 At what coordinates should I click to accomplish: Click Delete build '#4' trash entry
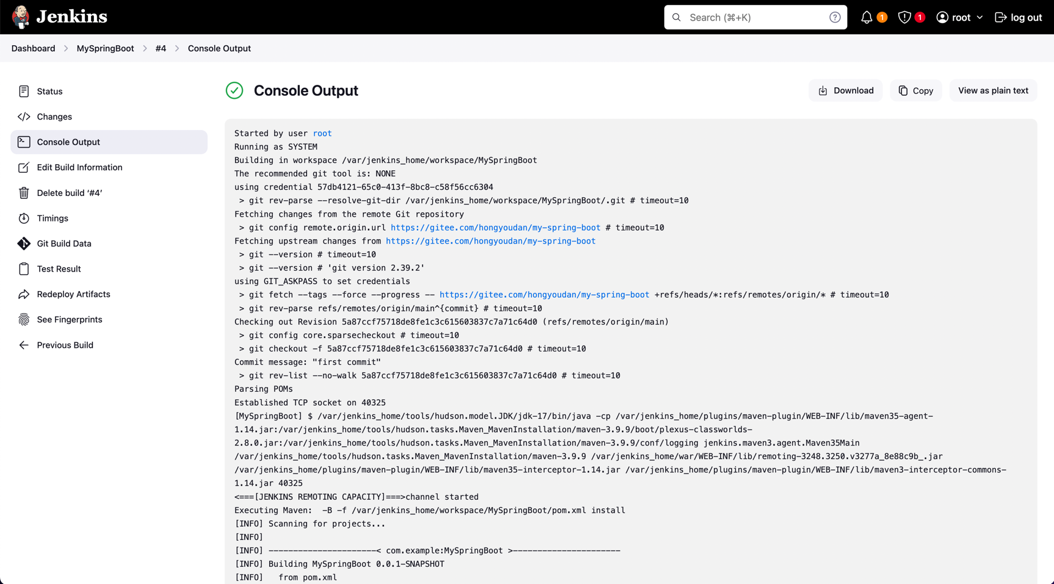pos(69,193)
